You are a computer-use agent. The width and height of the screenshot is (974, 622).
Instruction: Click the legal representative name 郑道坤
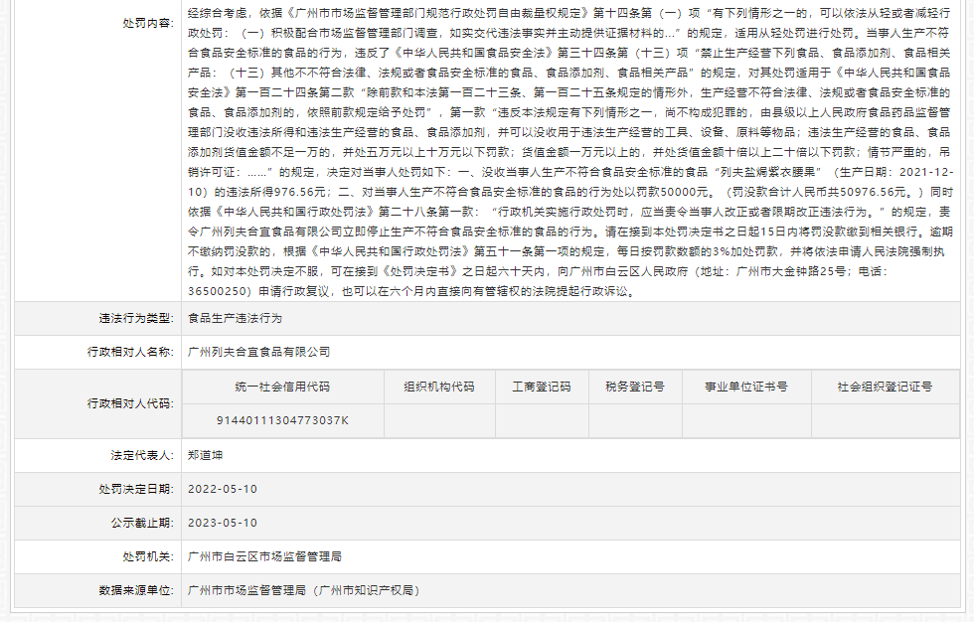205,454
